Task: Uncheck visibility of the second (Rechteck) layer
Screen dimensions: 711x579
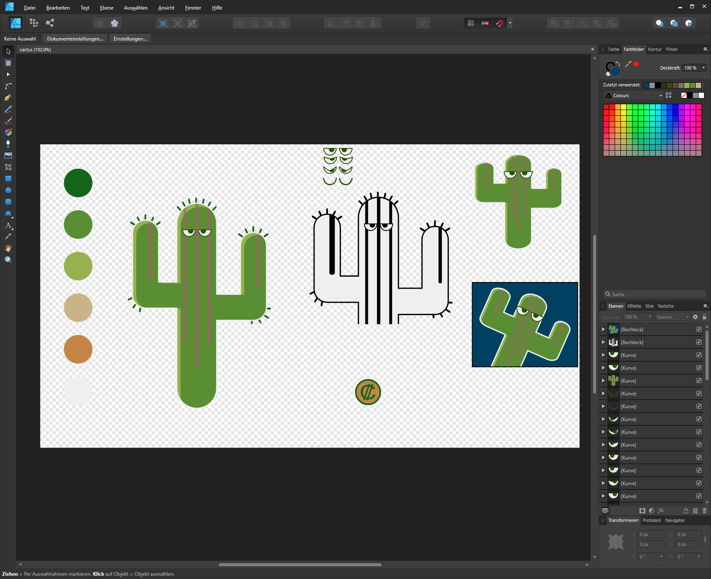Action: click(699, 342)
